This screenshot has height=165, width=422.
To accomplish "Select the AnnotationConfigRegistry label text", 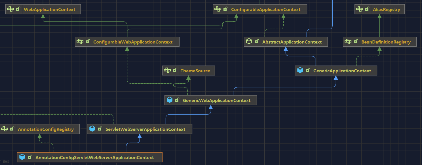I will pos(46,129).
